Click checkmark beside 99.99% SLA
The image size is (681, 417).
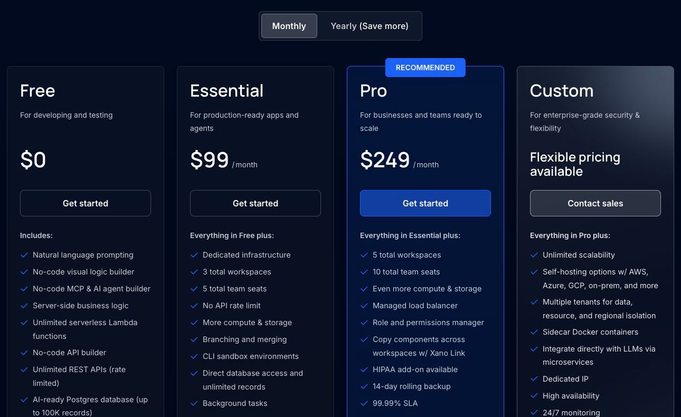coord(364,403)
